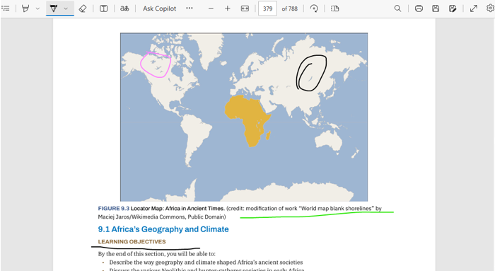Click the heading "9.1 Africa's Geography and Climate"
Viewport: 495px width, 271px height.
(x=163, y=229)
